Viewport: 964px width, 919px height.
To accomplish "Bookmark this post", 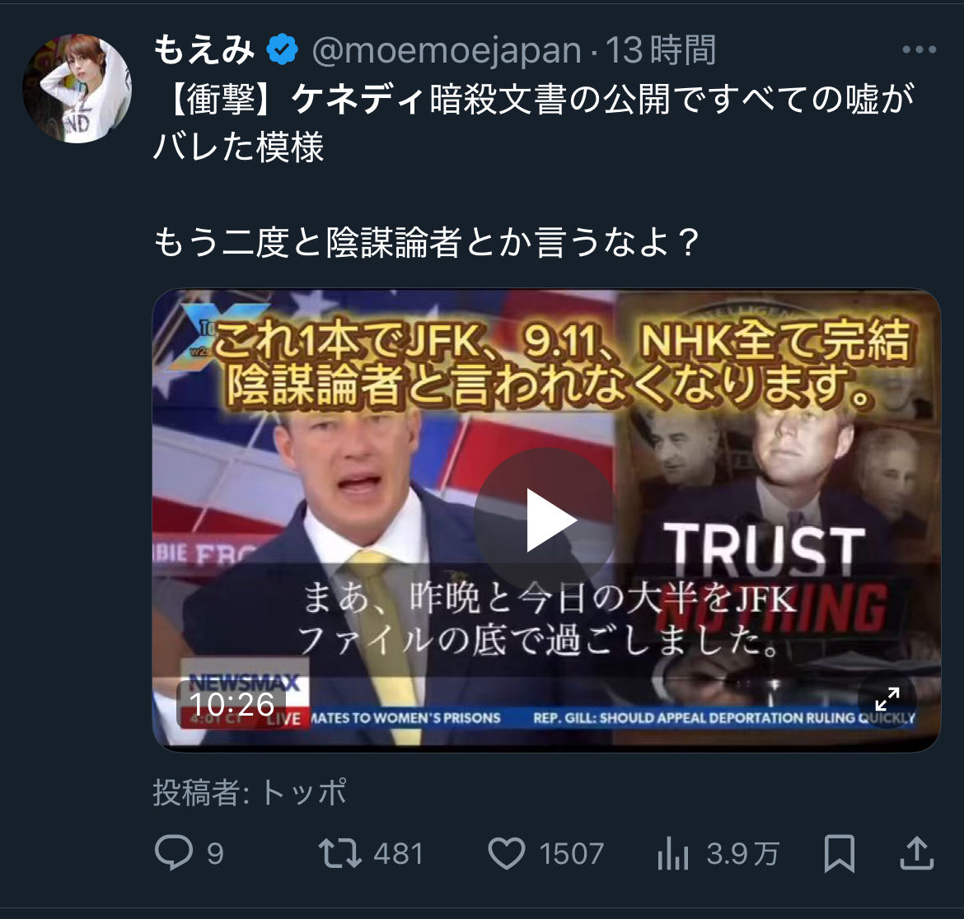I will 840,853.
